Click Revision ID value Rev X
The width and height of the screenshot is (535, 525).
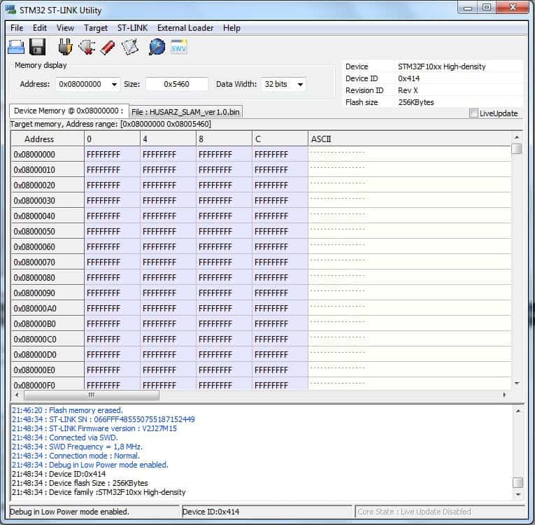408,90
